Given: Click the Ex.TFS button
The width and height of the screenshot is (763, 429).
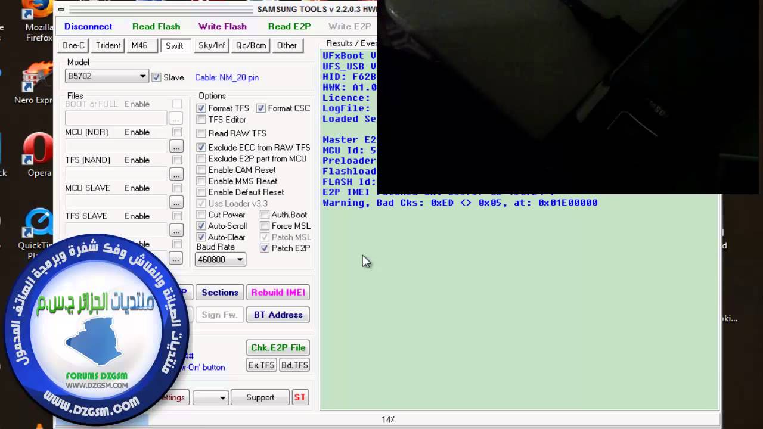Looking at the screenshot, I should pos(262,365).
